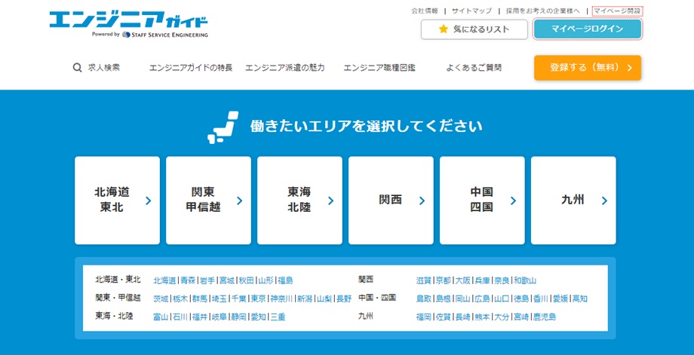Click the エンジニアガイド site logo
694x355 pixels.
coord(128,23)
